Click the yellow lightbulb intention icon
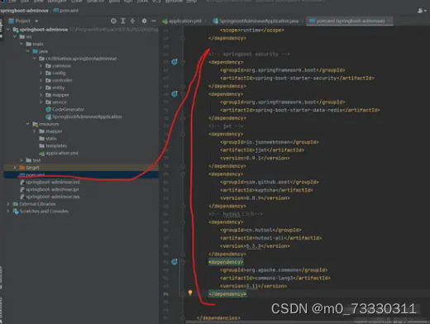Screen dimensions: 430x324 point(190,293)
